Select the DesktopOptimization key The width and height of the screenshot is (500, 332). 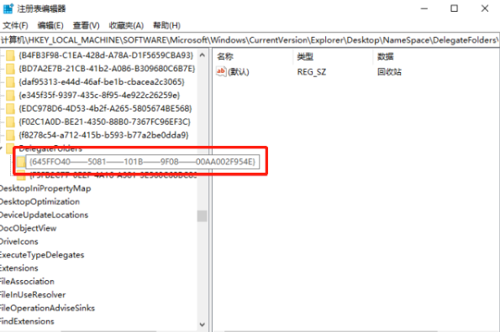39,201
